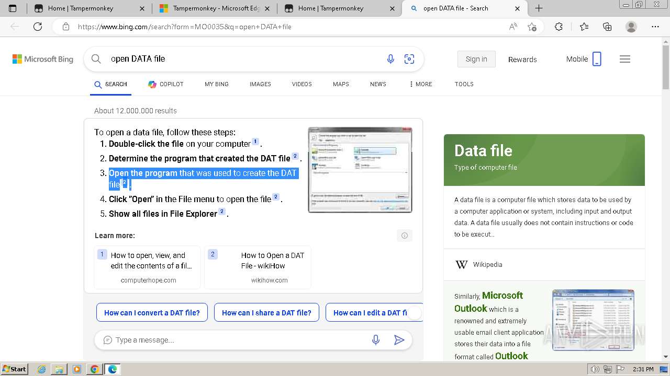Click the chat microphone icon
Screen dimensions: 670x376
[376, 340]
